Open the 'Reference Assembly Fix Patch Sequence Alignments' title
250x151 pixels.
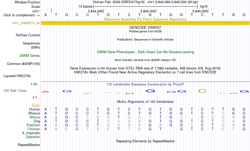145,19
